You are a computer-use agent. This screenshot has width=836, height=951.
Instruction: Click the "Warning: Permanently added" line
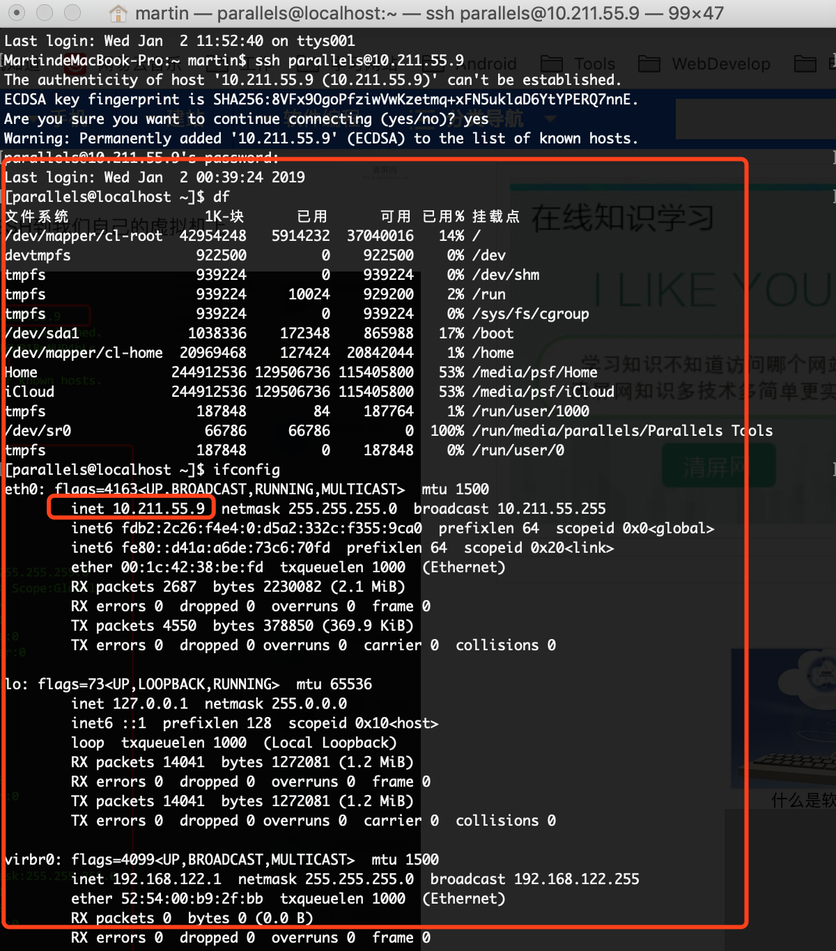tap(321, 139)
